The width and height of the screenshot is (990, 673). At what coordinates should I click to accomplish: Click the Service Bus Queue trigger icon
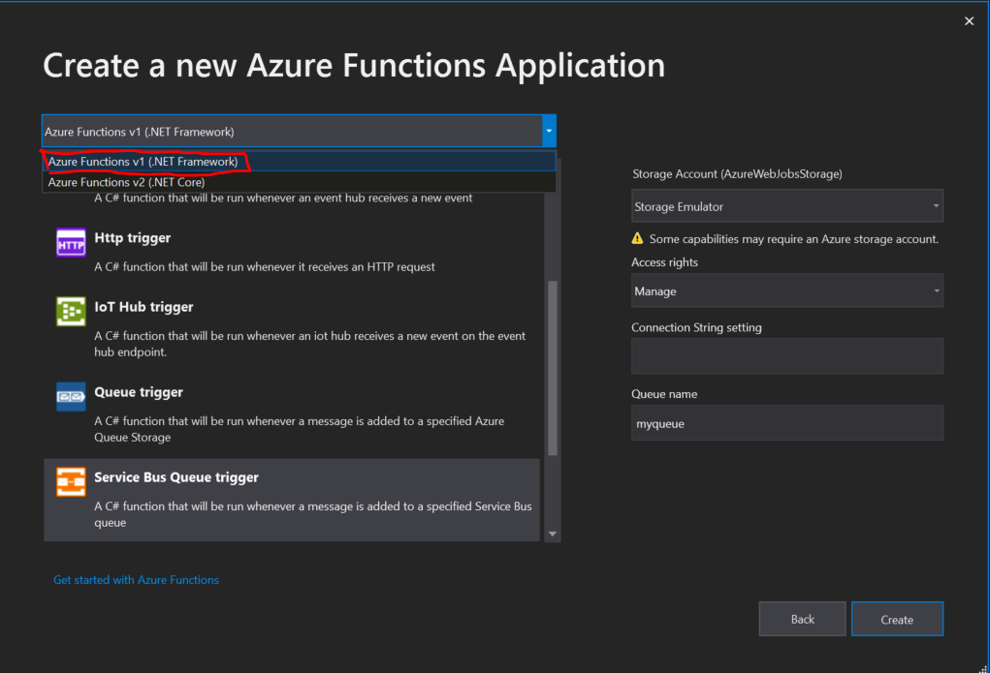[72, 481]
